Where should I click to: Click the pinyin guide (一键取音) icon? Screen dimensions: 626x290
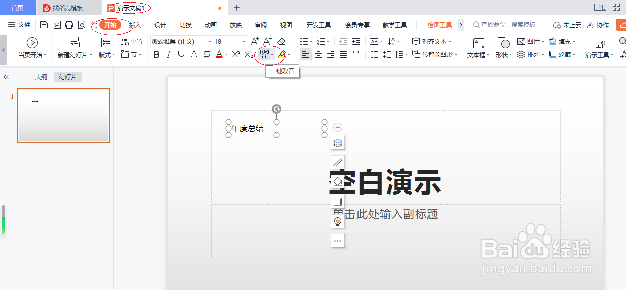click(x=264, y=54)
